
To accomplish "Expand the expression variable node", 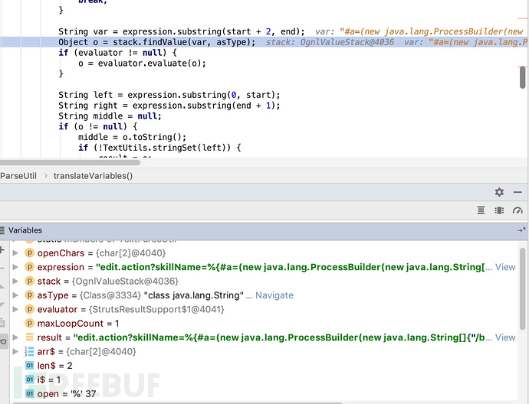I will coord(15,267).
